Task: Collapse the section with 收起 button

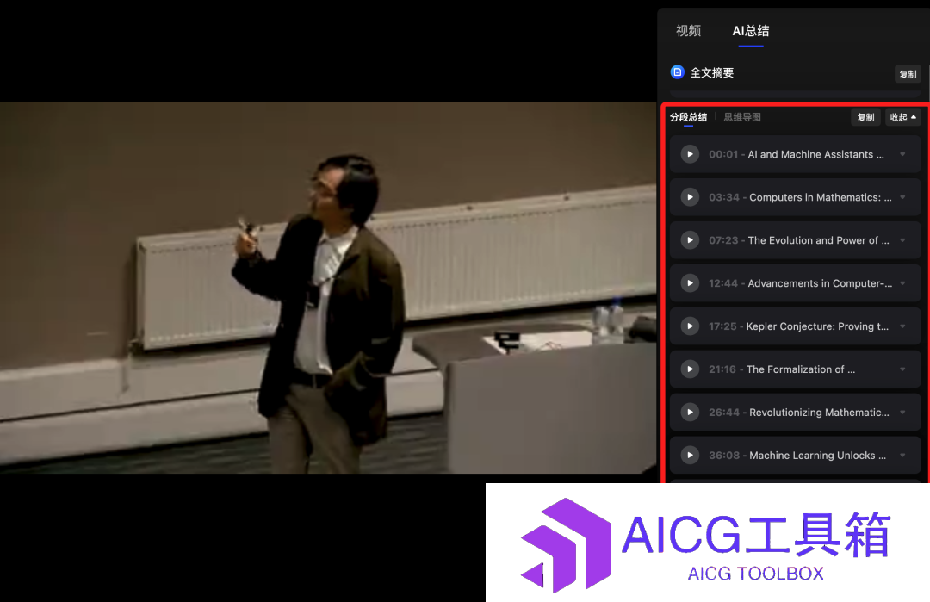Action: pos(902,117)
